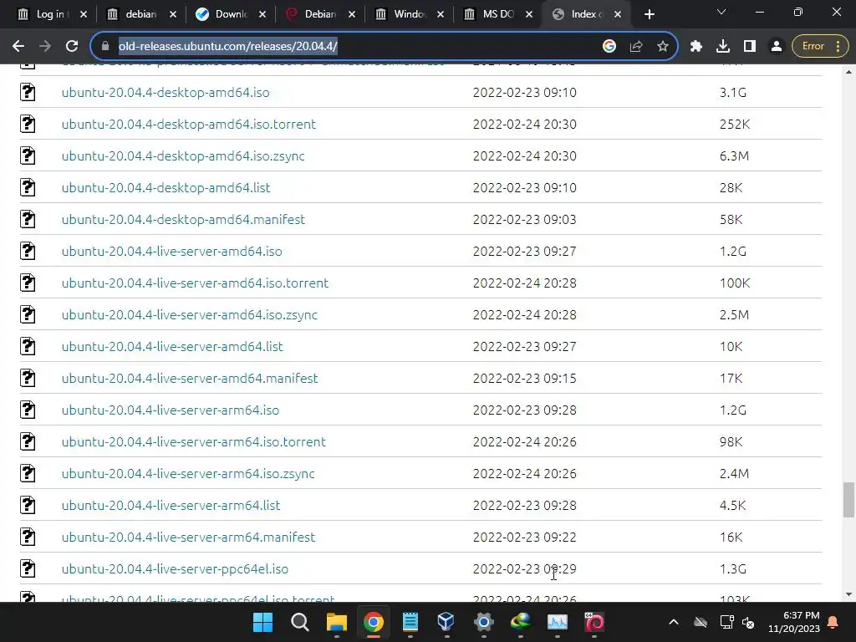
Task: Download ubuntu-20.04.4-live-server-amd64.iso
Action: [171, 251]
